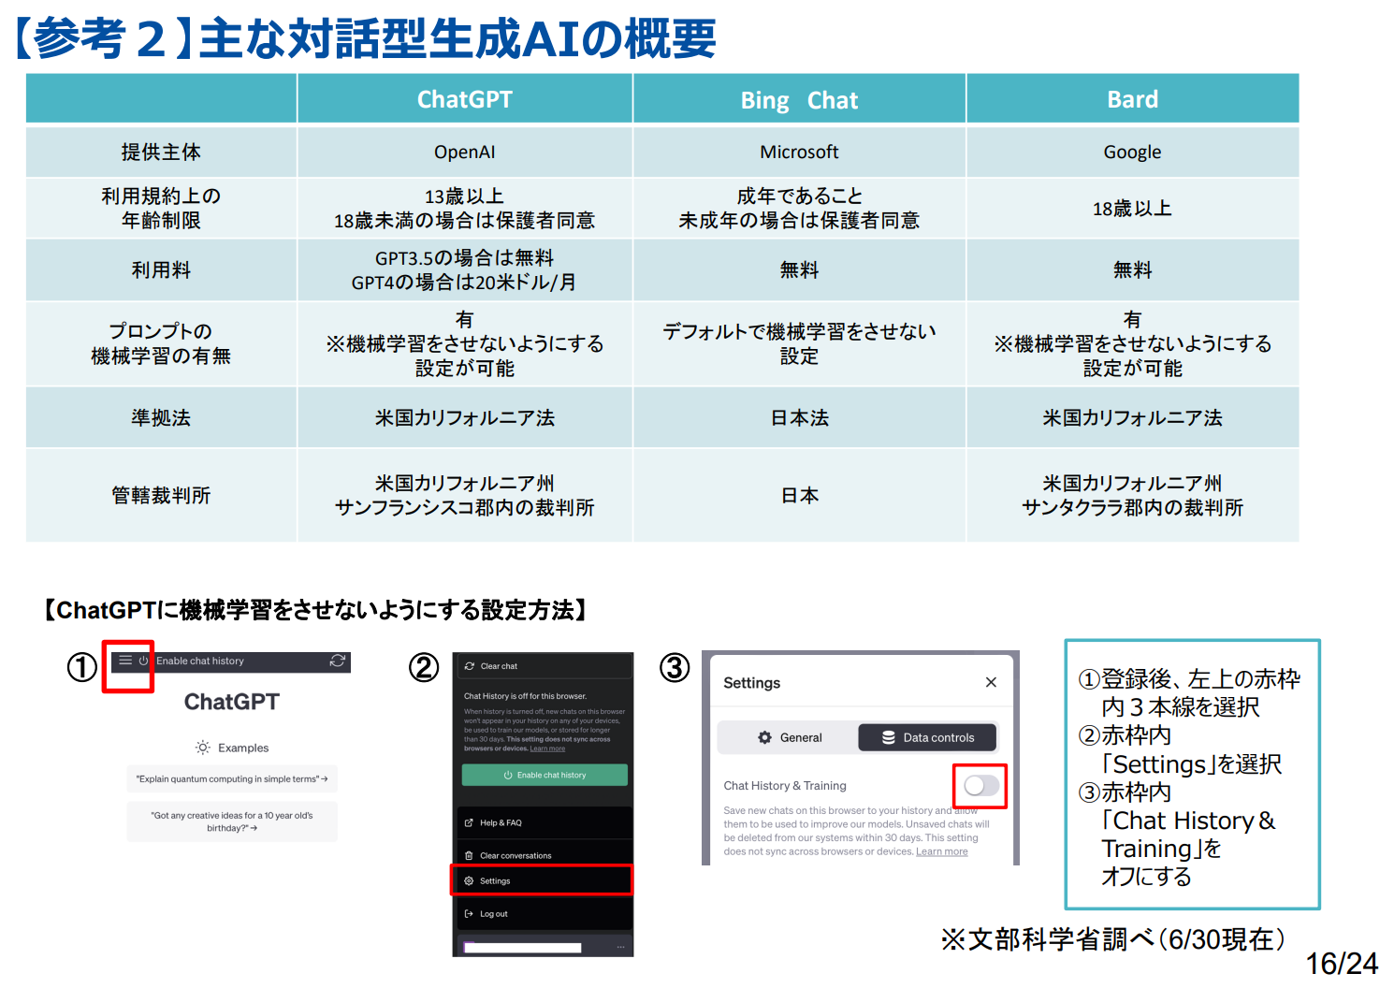This screenshot has height=988, width=1394.
Task: Open Learn more link in the dark sidebar
Action: (x=547, y=748)
